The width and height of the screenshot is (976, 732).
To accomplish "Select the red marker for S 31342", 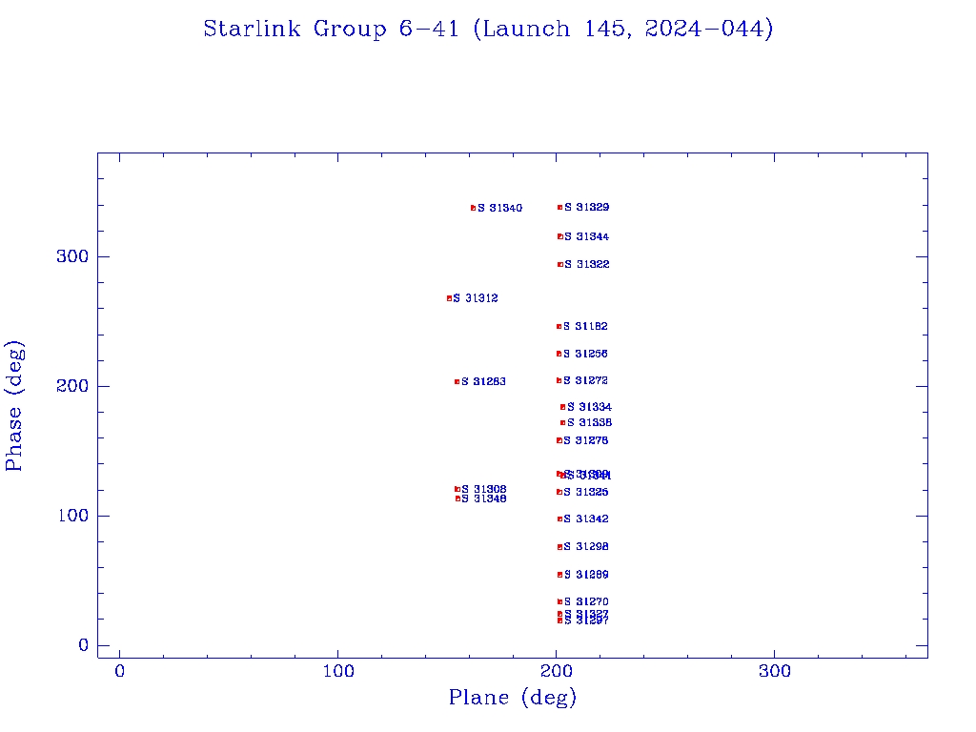I will (x=560, y=519).
